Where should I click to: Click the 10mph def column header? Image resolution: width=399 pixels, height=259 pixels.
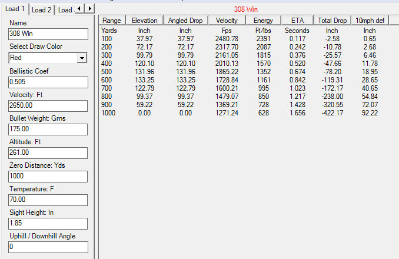tap(370, 21)
